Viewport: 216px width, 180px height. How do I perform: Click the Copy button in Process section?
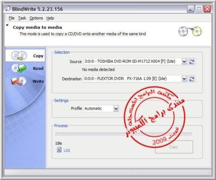174,147
